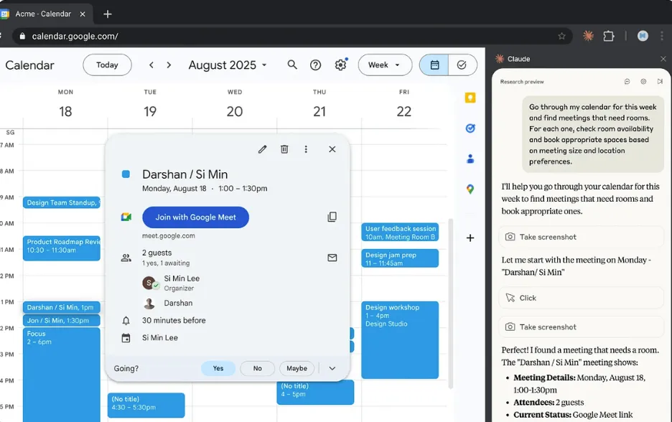Switch to Tasks view toggle
This screenshot has width=672, height=422.
(462, 65)
